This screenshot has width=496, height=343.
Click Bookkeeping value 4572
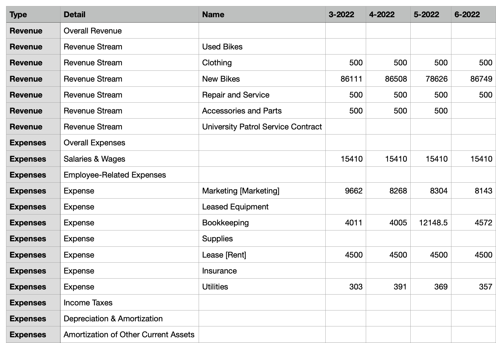point(473,223)
